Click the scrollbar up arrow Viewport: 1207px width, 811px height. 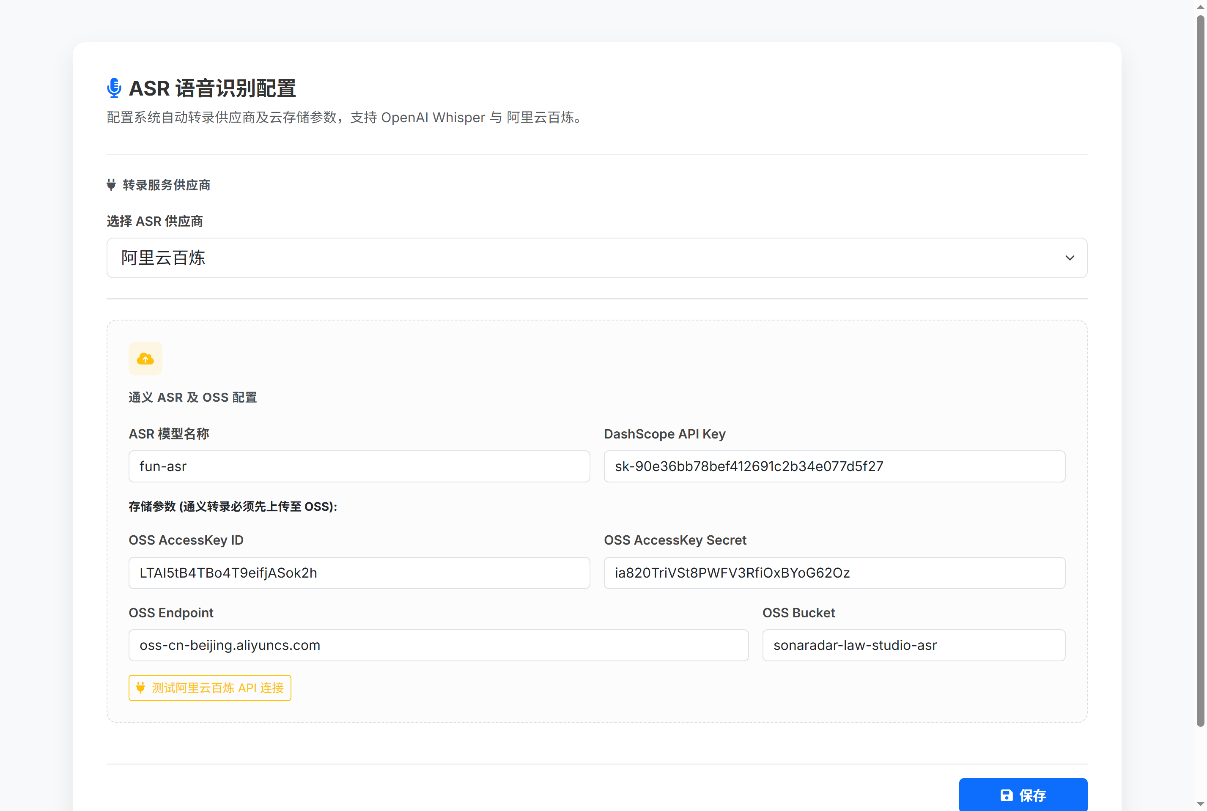[x=1199, y=6]
